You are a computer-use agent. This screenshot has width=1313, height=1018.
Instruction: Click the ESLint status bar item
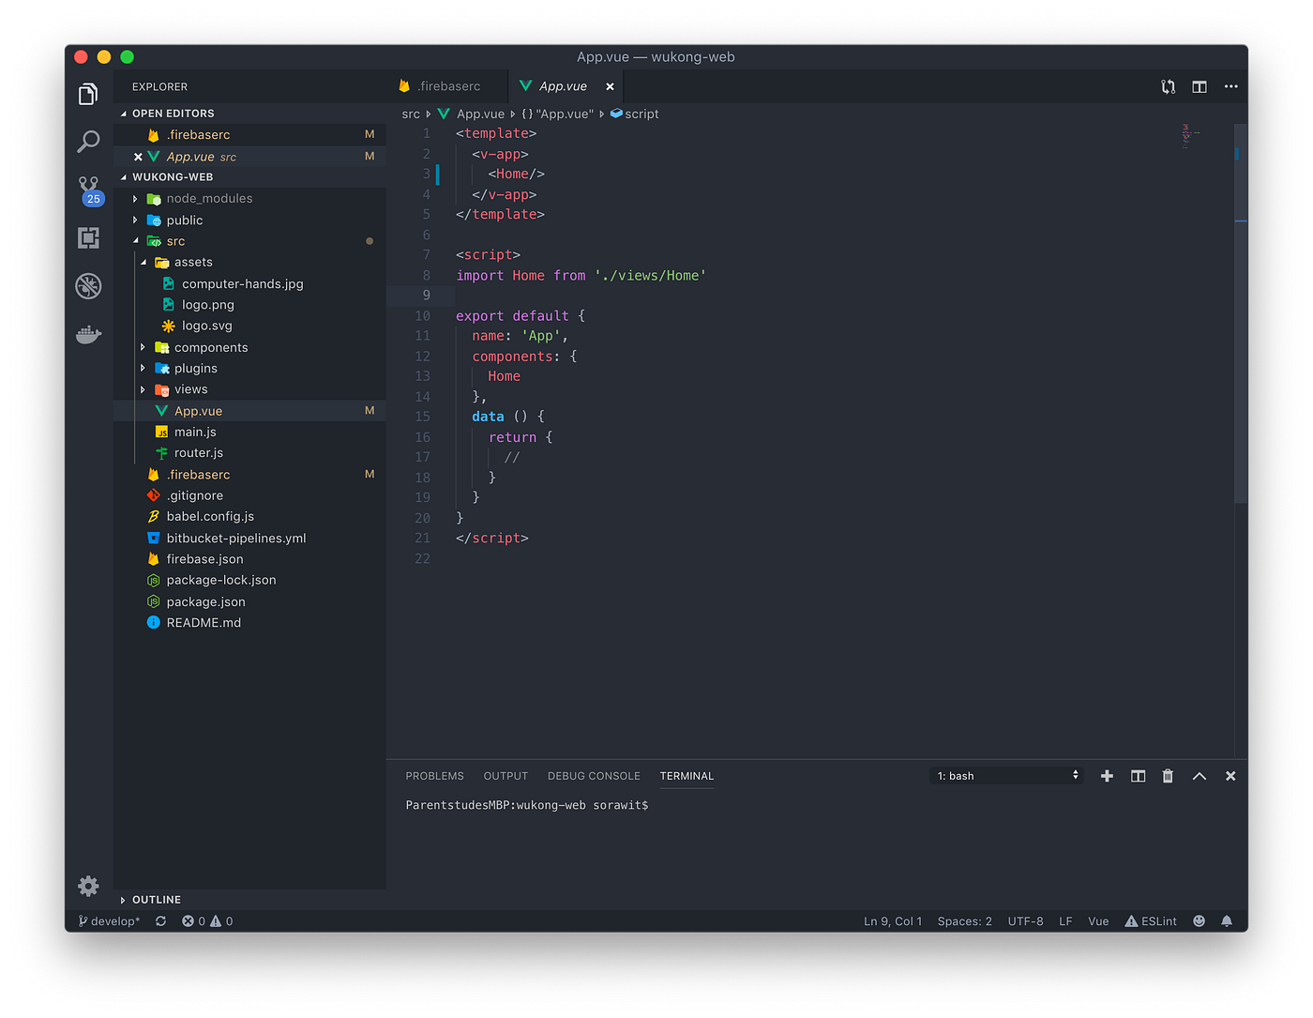(1151, 920)
